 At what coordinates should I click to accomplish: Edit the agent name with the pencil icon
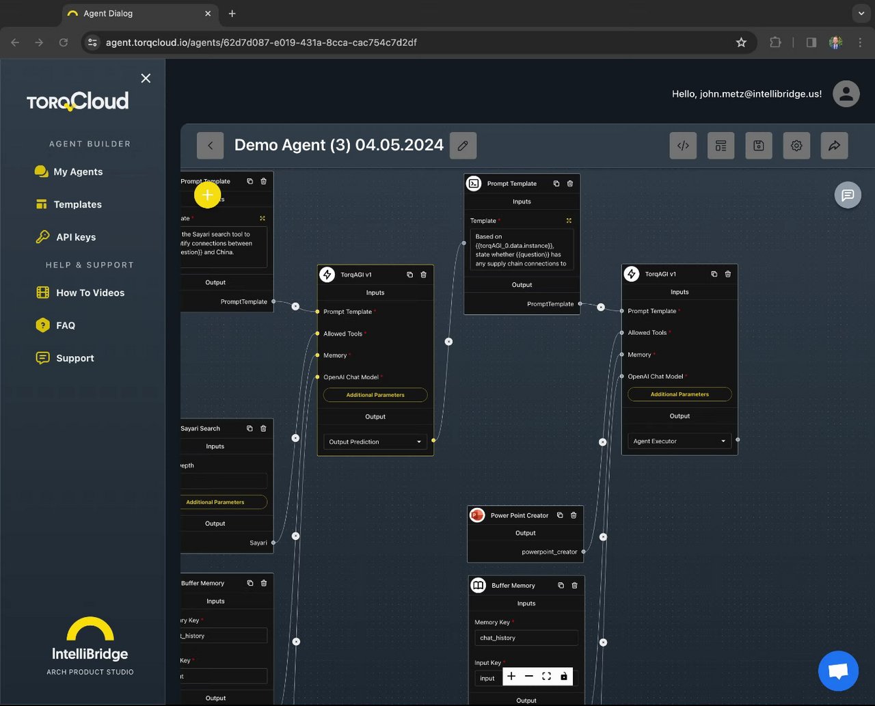(x=463, y=146)
